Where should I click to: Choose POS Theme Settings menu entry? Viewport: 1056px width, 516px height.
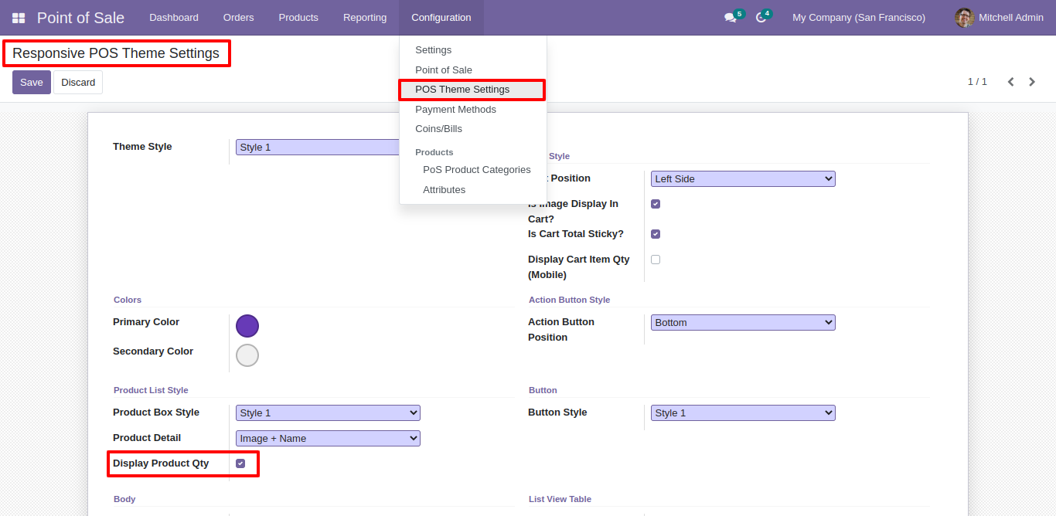click(473, 90)
